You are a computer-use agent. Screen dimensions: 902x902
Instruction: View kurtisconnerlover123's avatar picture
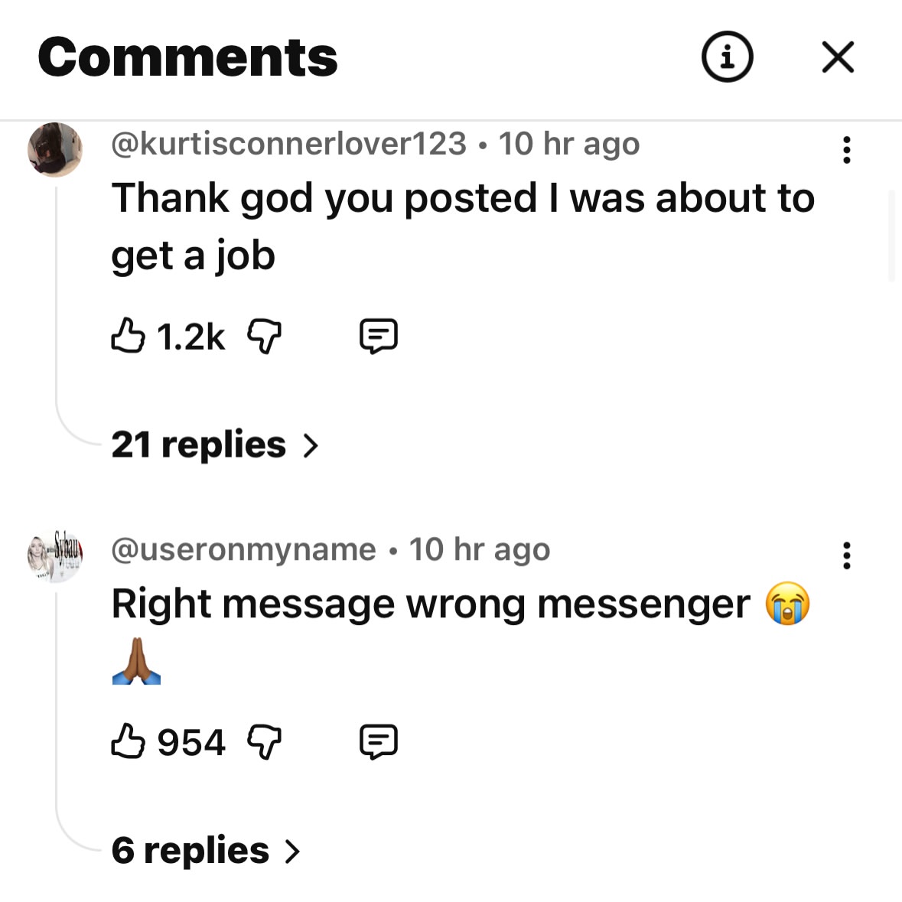click(55, 149)
